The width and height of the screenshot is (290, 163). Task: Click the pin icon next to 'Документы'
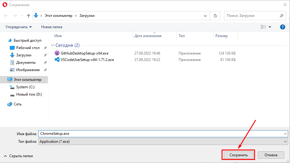(x=45, y=63)
